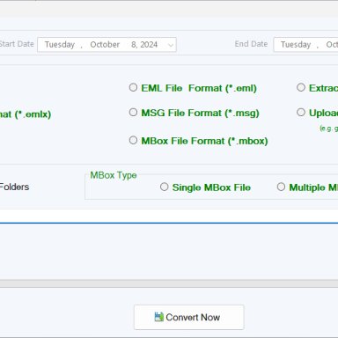The height and width of the screenshot is (338, 338).
Task: Select MSG File Format (*.msg) option
Action: [133, 113]
